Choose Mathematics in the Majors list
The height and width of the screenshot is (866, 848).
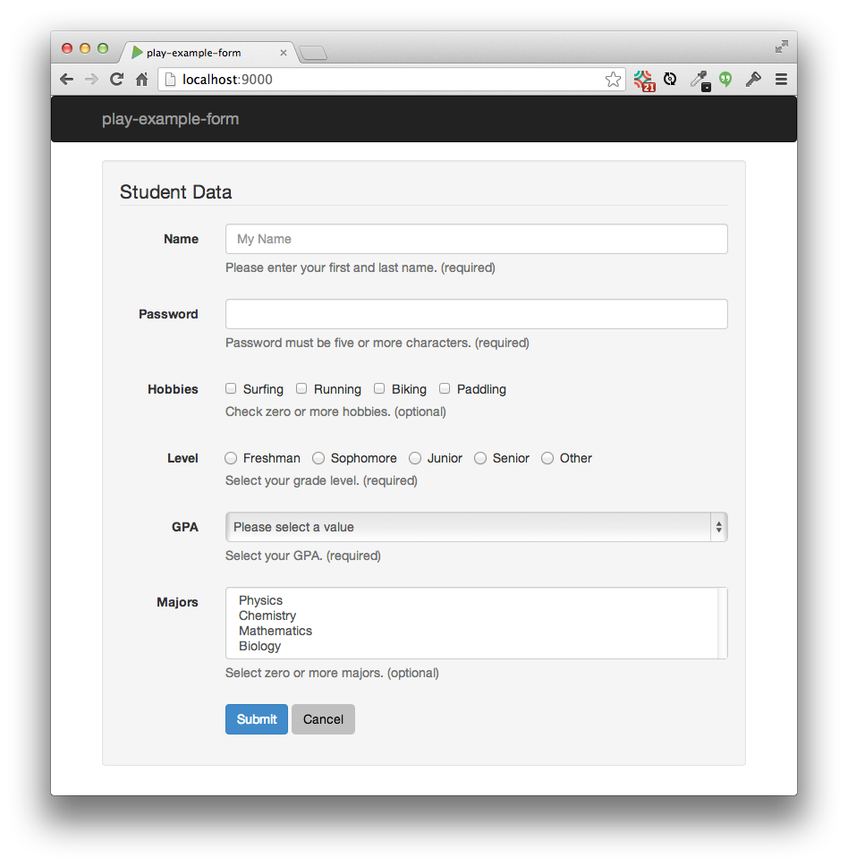pyautogui.click(x=276, y=631)
